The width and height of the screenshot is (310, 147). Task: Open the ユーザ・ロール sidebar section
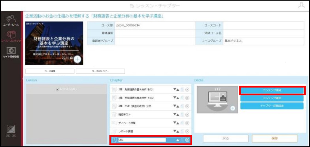[x=11, y=21]
